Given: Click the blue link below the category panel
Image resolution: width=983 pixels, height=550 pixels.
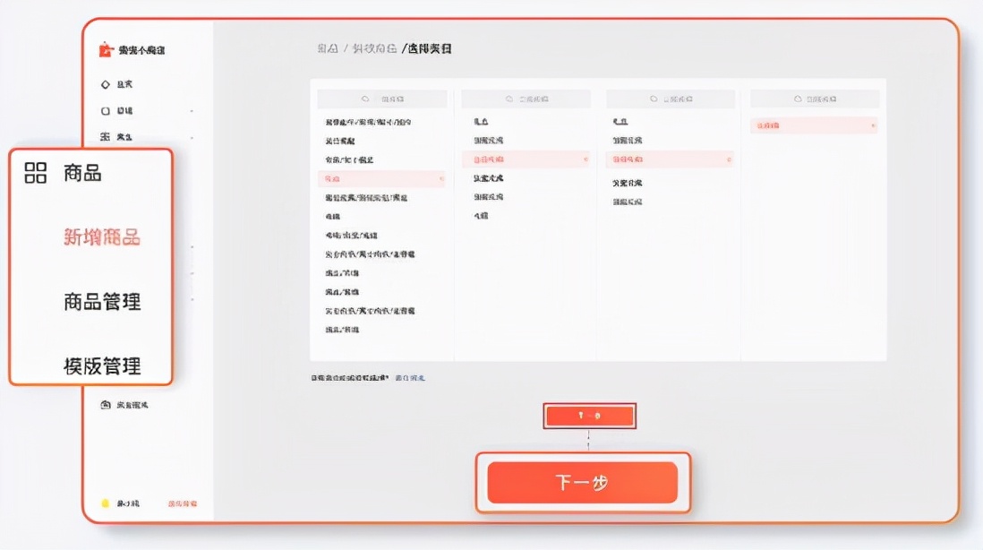Looking at the screenshot, I should pos(410,378).
